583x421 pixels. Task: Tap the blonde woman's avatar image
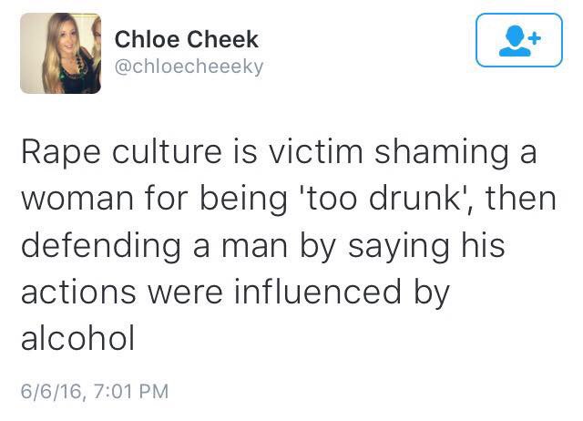click(61, 53)
